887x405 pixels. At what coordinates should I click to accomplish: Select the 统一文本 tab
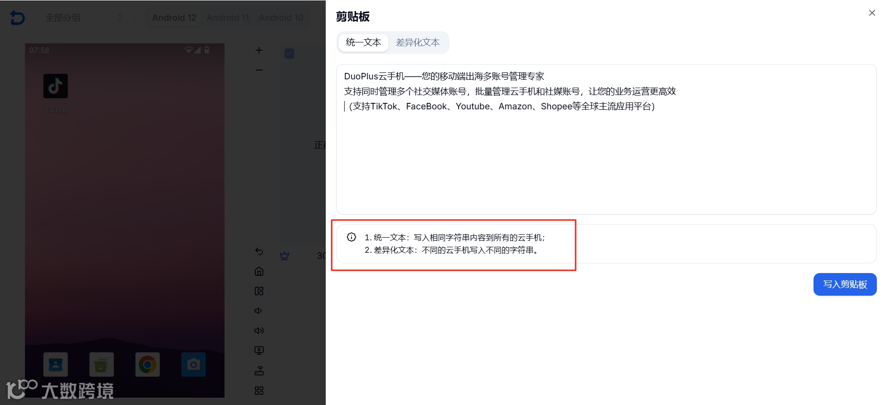point(364,42)
